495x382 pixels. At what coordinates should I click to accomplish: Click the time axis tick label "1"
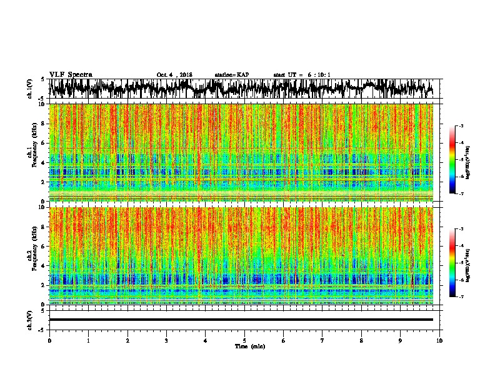click(89, 341)
